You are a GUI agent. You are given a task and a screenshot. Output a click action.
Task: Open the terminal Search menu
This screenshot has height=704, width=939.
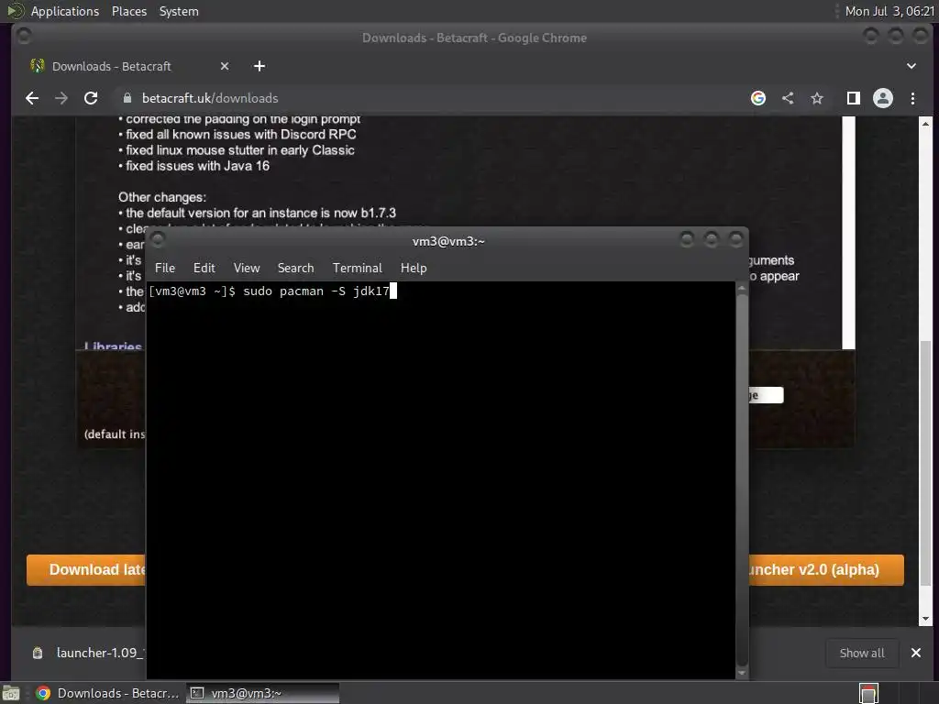point(295,269)
